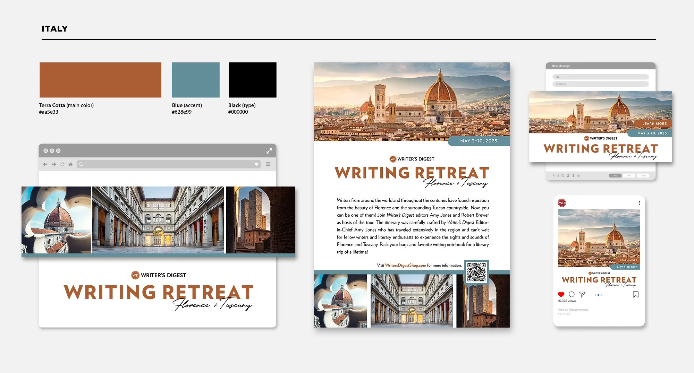Click the stone towers photo in browser banner
This screenshot has width=694, height=373.
click(261, 220)
